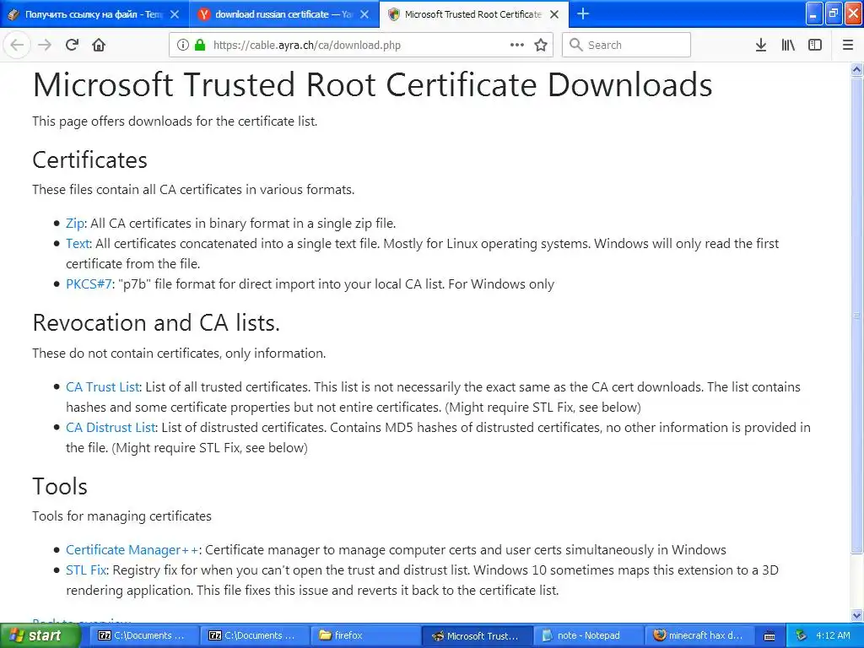Switch to minecraft hax Firefox taskbar item

699,635
